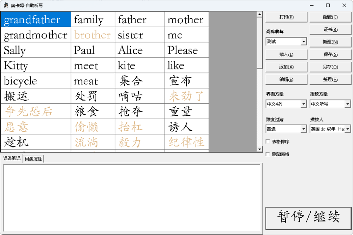Switch to the 词条属性 tab
This screenshot has height=235, width=353.
point(33,159)
